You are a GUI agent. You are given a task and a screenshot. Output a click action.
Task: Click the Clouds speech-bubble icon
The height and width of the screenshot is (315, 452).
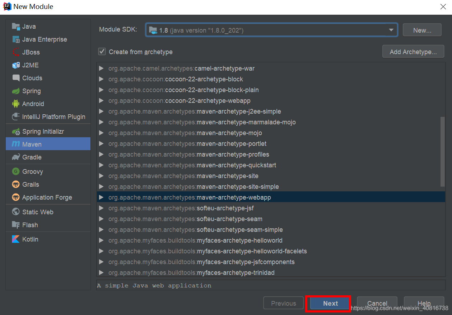coord(15,78)
